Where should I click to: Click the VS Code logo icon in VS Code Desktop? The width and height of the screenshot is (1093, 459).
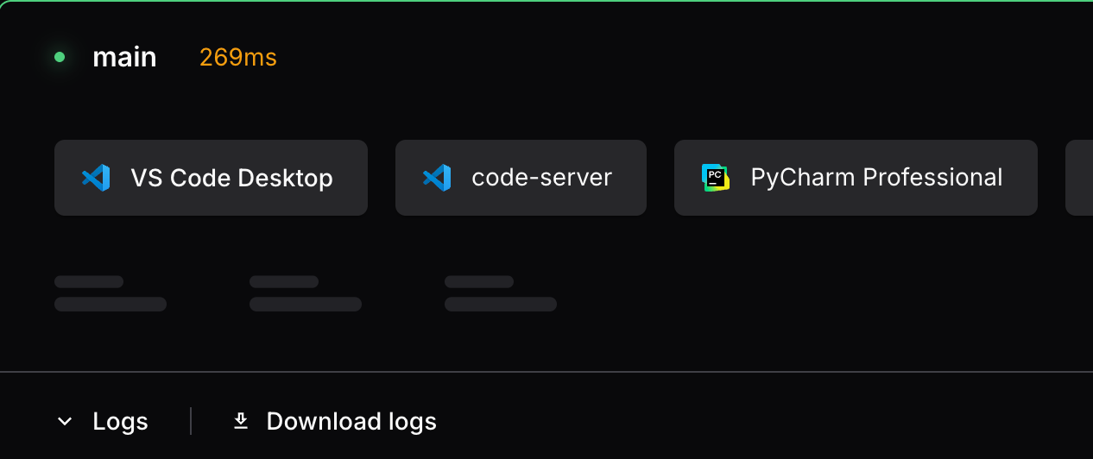point(96,178)
